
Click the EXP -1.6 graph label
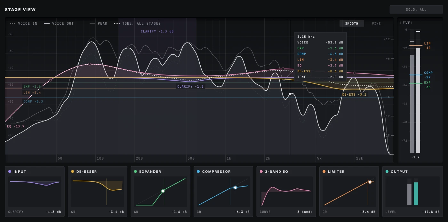32,87
